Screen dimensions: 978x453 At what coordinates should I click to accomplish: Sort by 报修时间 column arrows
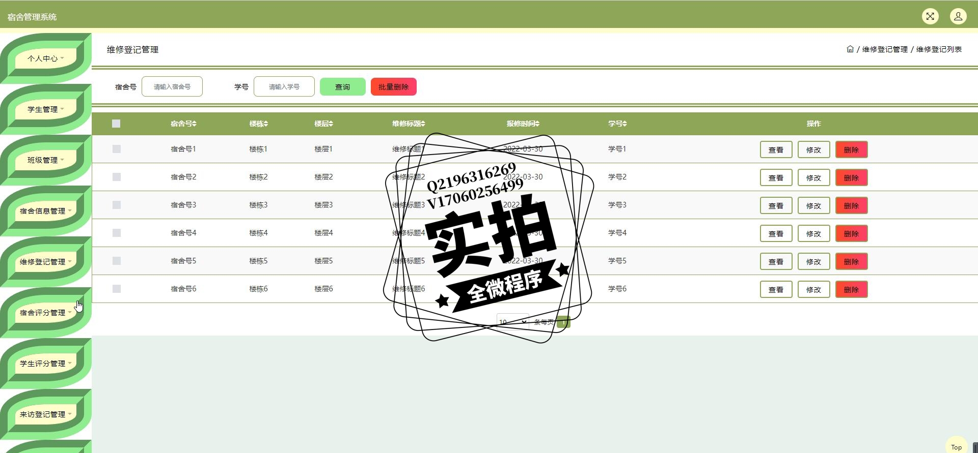[537, 124]
